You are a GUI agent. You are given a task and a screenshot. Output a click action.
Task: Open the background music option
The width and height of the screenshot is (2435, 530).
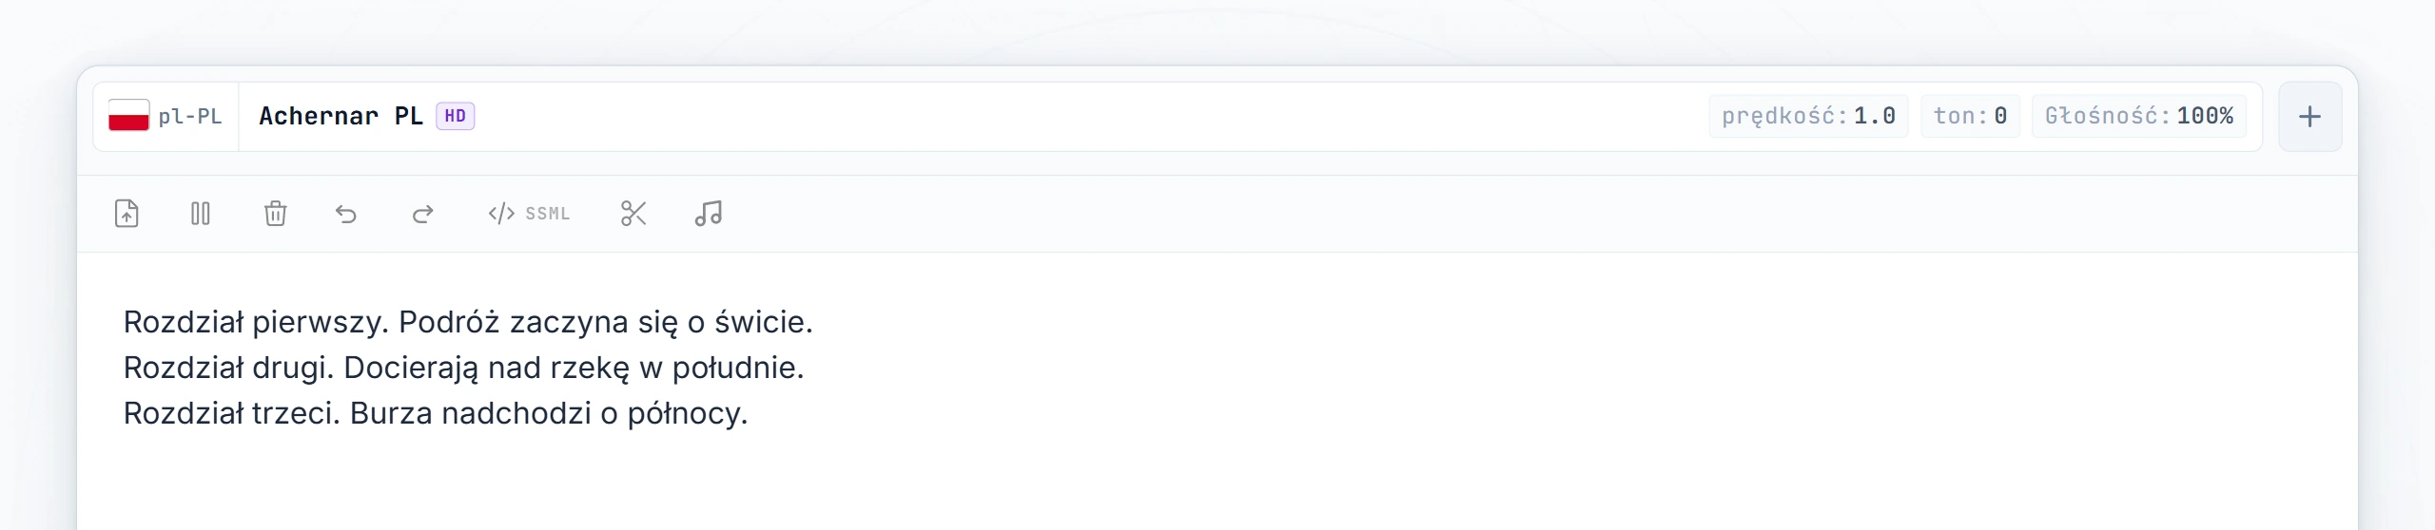[x=709, y=214]
